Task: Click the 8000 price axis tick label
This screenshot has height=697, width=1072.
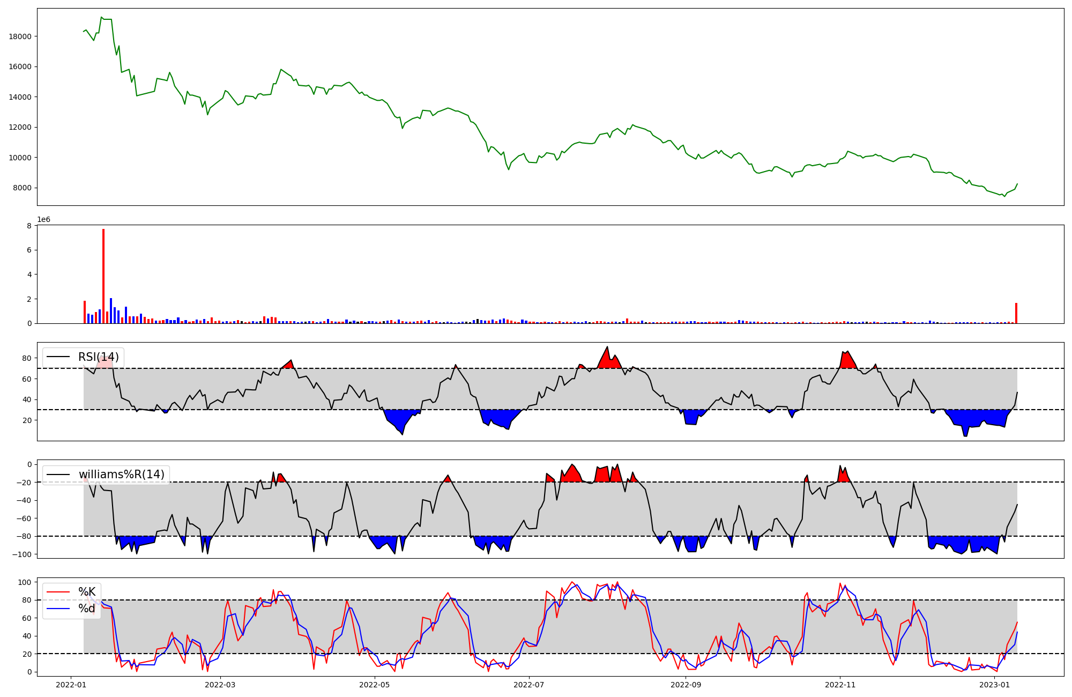Action: tap(22, 188)
